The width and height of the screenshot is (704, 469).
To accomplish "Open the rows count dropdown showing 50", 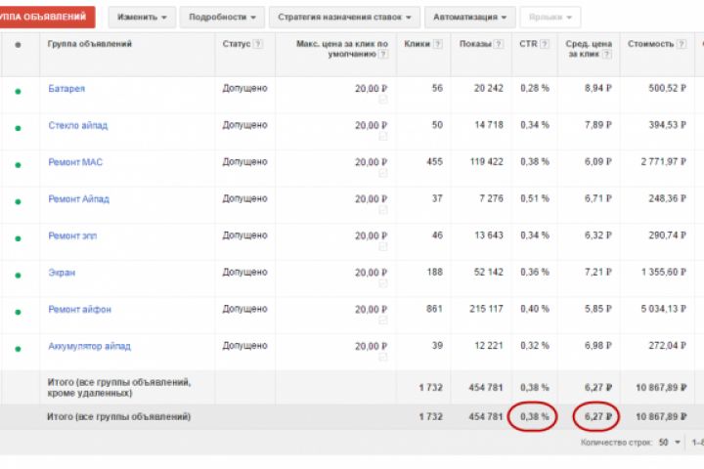I will 669,443.
